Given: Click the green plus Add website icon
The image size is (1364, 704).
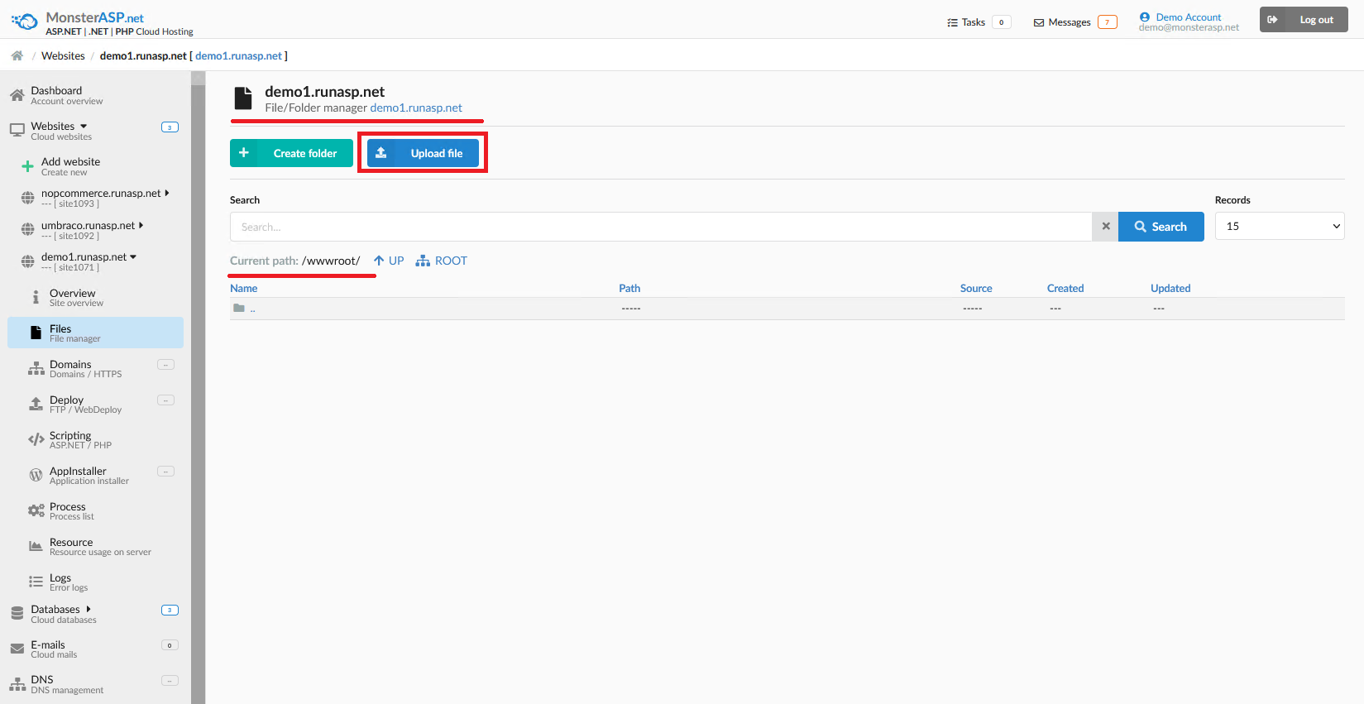Looking at the screenshot, I should click(27, 166).
